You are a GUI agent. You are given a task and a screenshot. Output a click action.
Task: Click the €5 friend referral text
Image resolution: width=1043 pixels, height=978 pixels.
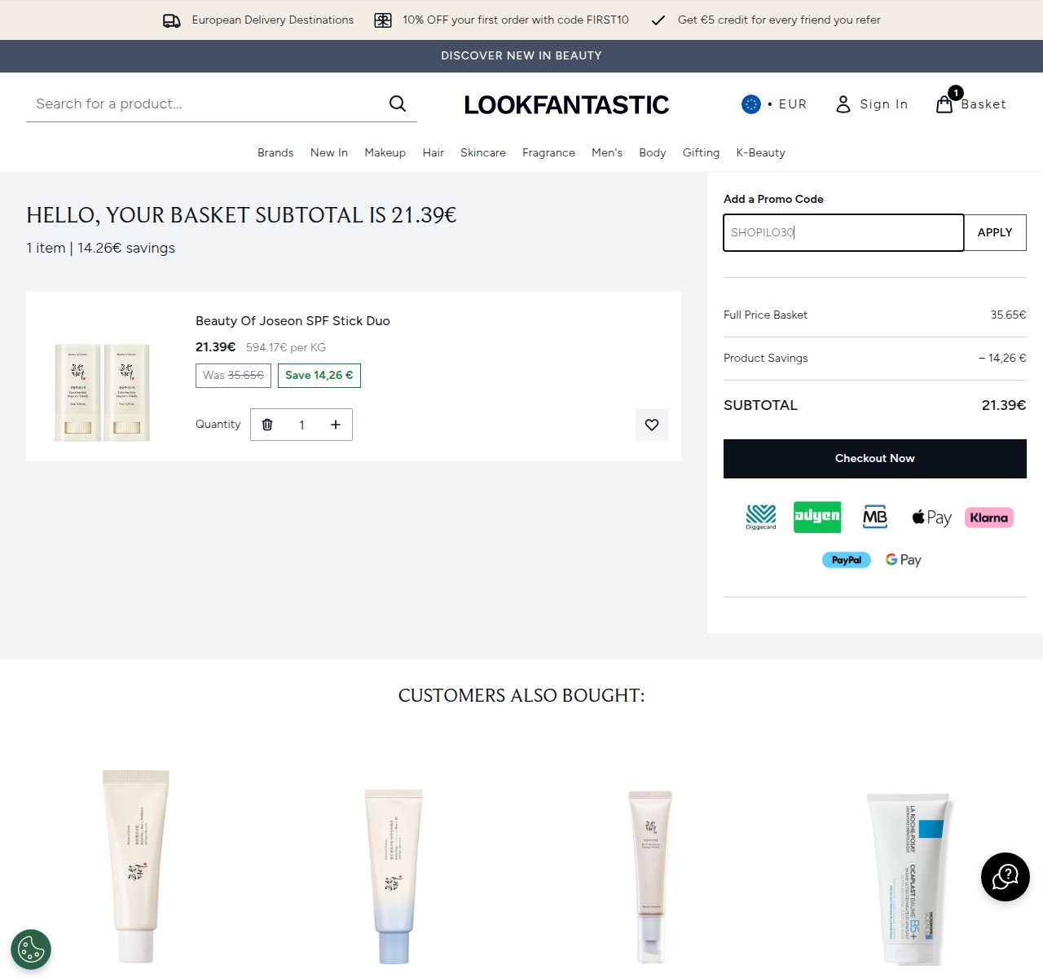click(x=779, y=20)
